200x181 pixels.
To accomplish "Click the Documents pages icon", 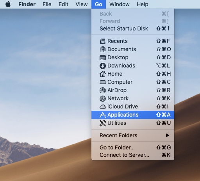I will 103,50.
